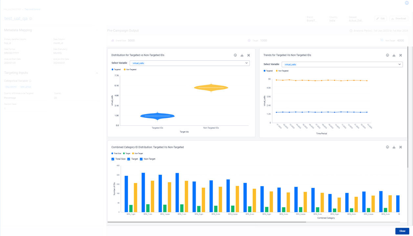Click the Close button
Viewport: 413px width, 236px height.
pyautogui.click(x=402, y=231)
